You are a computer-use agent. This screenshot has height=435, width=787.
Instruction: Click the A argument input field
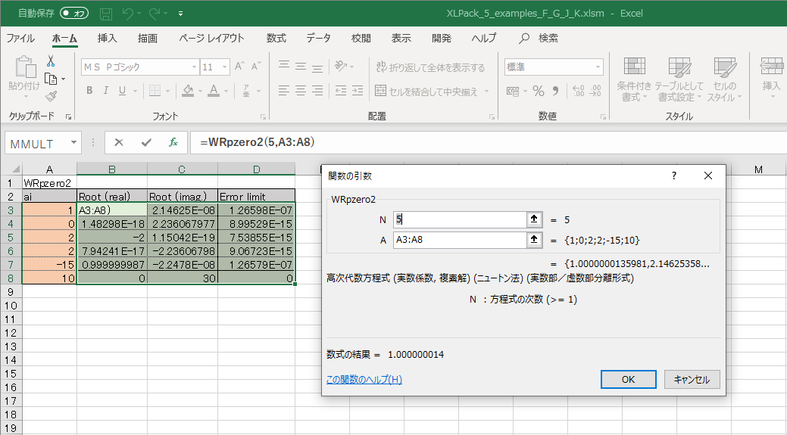460,240
